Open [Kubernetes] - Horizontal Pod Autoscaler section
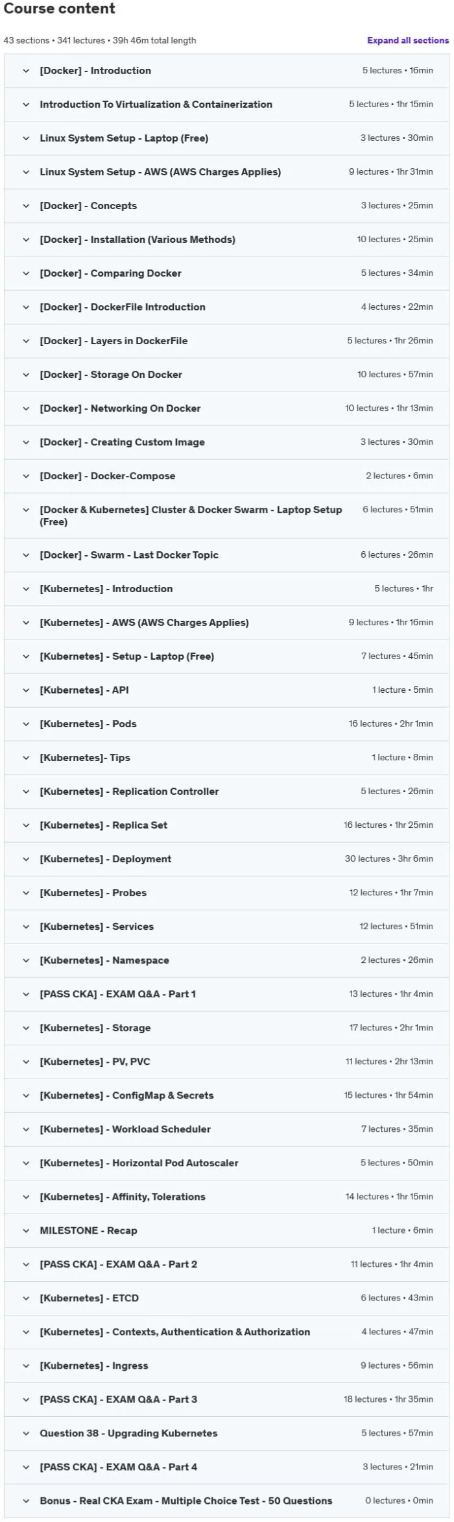This screenshot has width=454, height=1522. coord(226,1163)
